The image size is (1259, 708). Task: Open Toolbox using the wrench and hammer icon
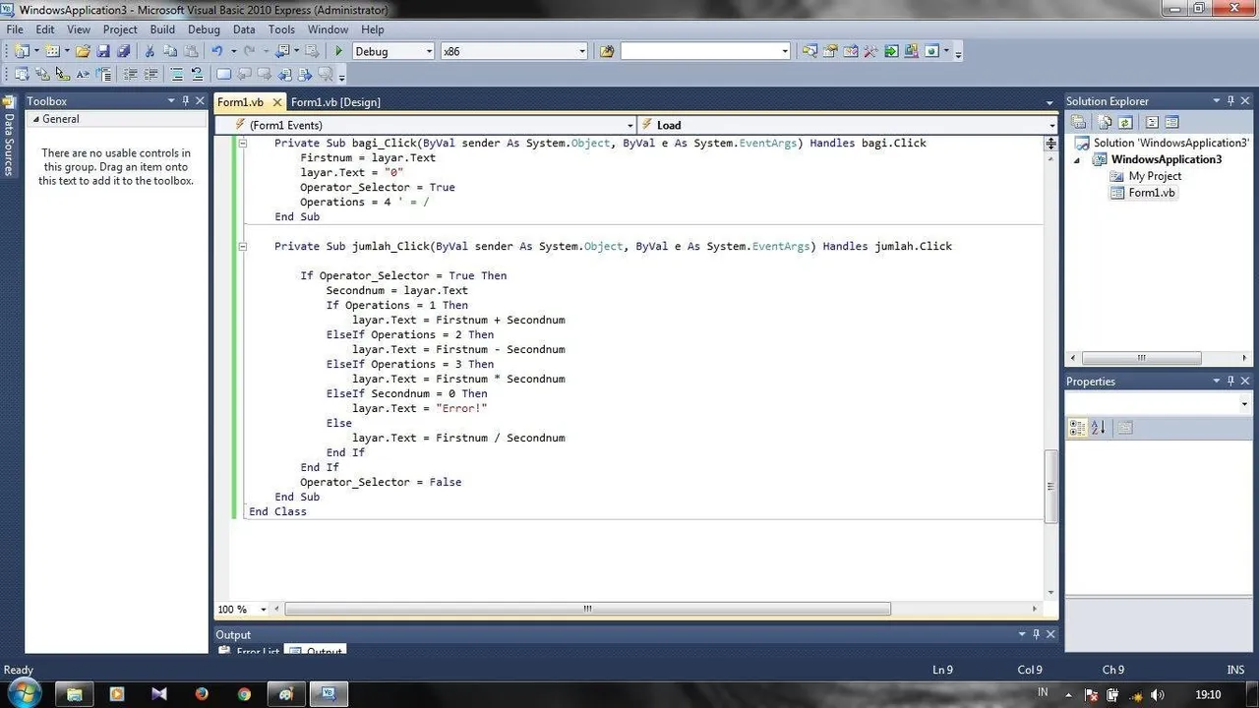coord(870,51)
